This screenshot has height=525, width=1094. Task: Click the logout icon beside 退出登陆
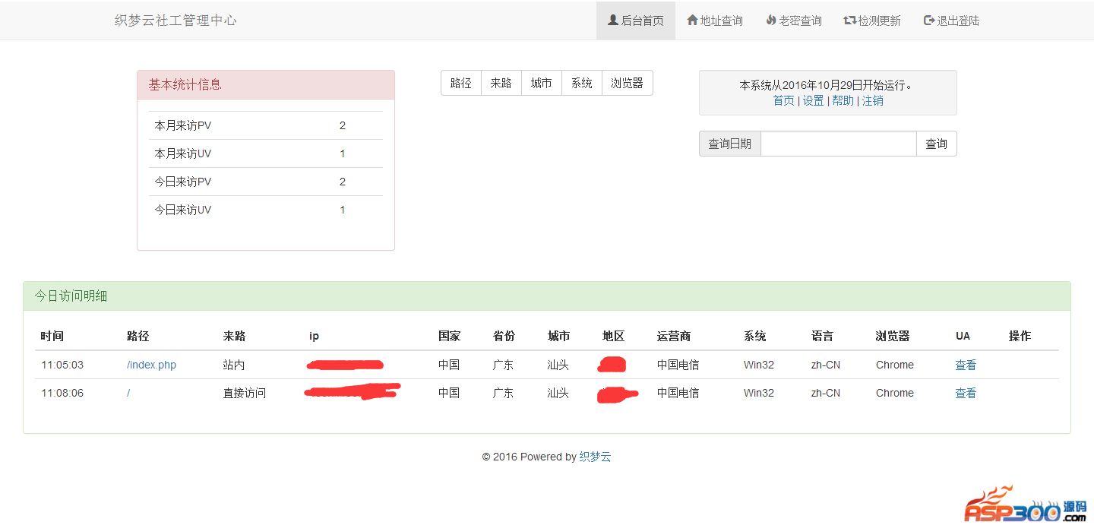[929, 21]
